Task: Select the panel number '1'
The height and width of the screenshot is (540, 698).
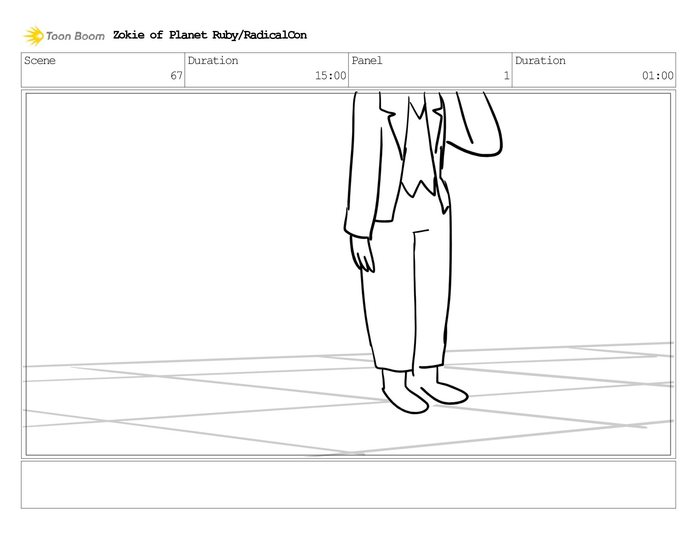Action: (506, 76)
